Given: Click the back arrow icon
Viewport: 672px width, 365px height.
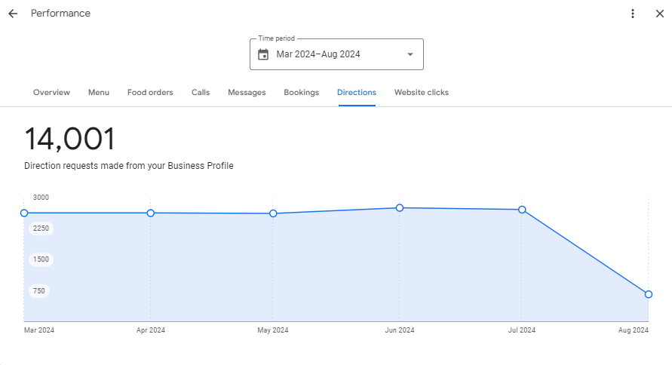Looking at the screenshot, I should coord(13,14).
